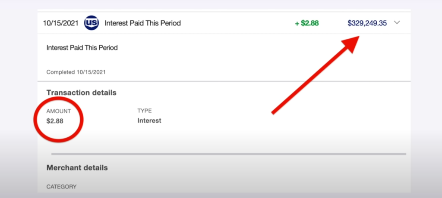The image size is (442, 198).
Task: Select the AMOUNT label
Action: [59, 111]
